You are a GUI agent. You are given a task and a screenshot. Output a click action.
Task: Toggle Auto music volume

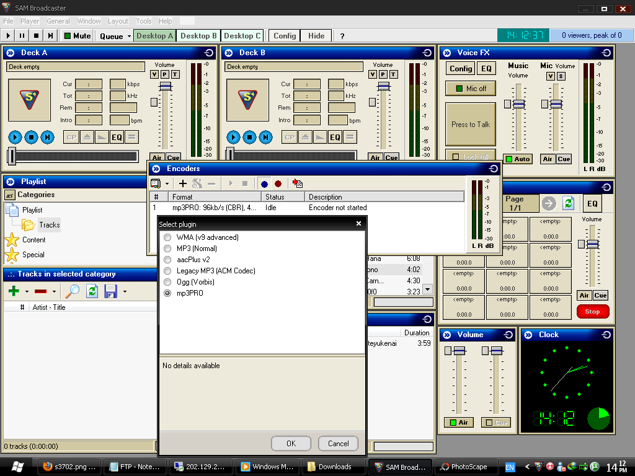[x=518, y=159]
